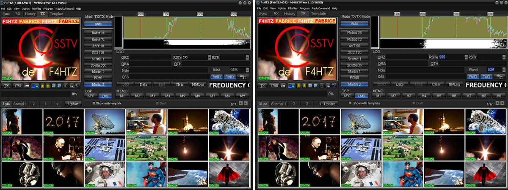Click the QTH input field in left window
508x190 pixels.
[x=215, y=63]
